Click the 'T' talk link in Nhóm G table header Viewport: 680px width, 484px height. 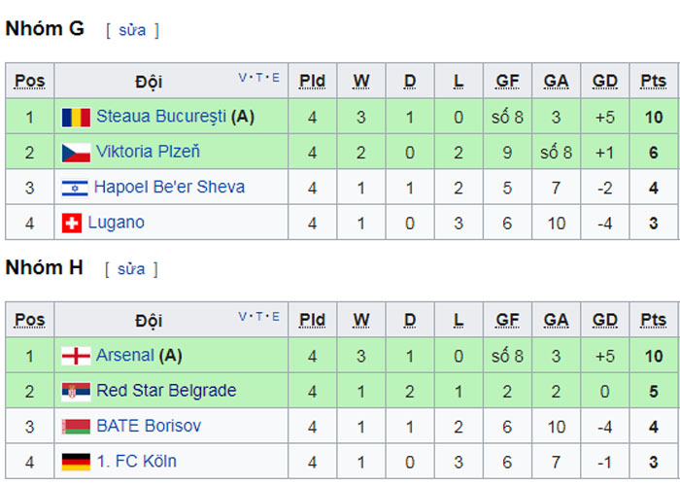click(259, 78)
